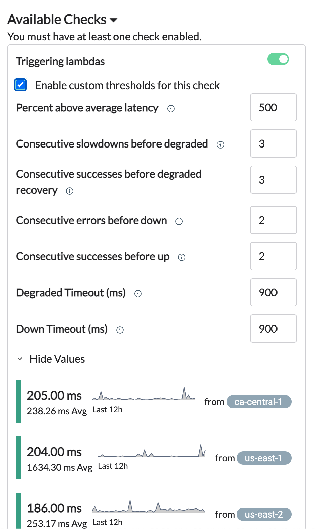Click the ca-central-1 region tag
The image size is (315, 529).
259,402
